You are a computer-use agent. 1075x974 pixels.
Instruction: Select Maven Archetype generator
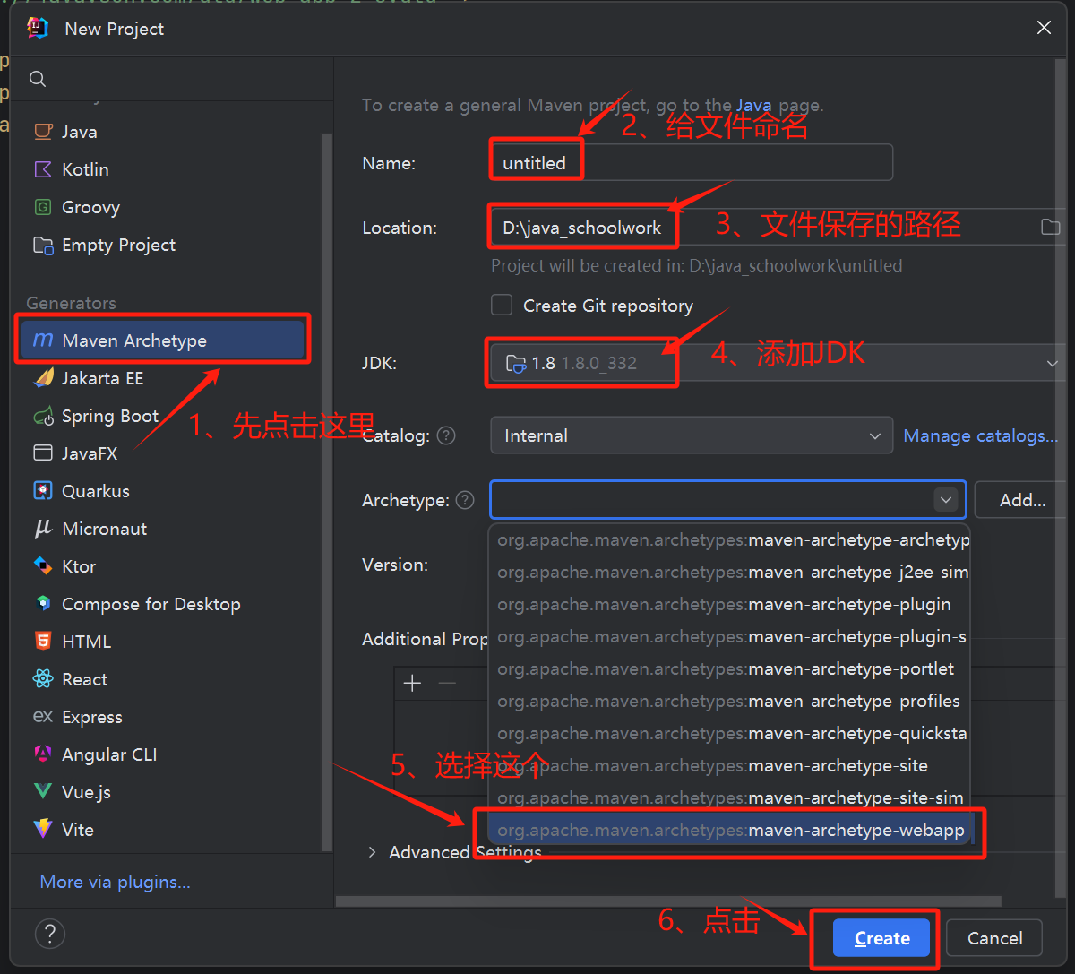tap(162, 340)
